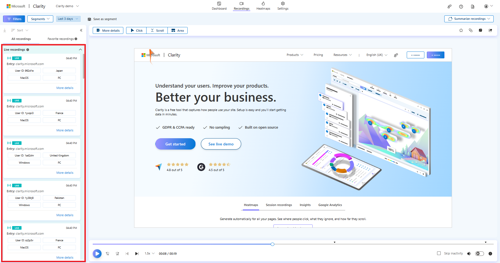Change the 1.5x playback speed
Image resolution: width=500 pixels, height=263 pixels.
[x=150, y=253]
